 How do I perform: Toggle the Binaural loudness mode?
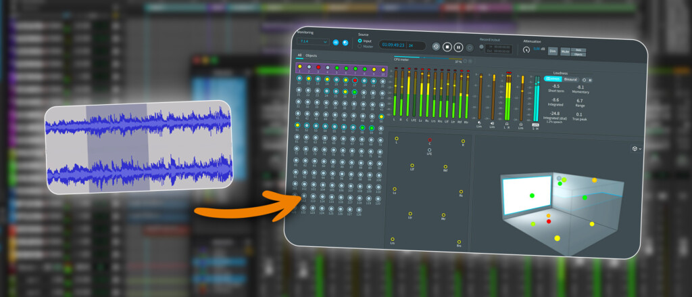pyautogui.click(x=570, y=80)
